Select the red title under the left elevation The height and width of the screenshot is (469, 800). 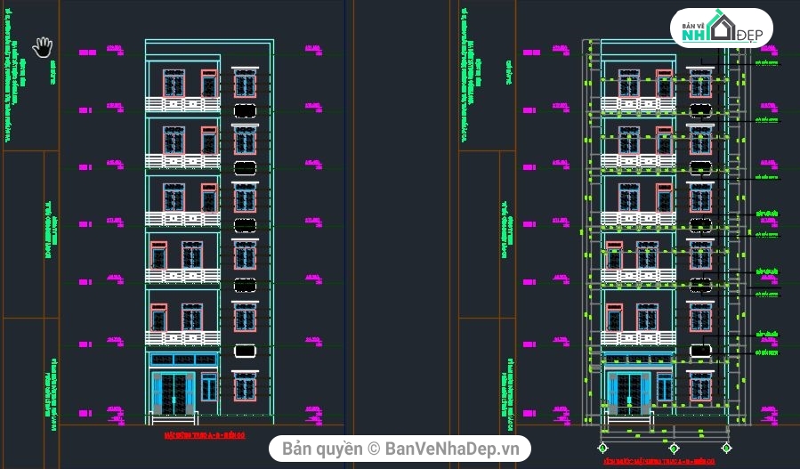[205, 435]
